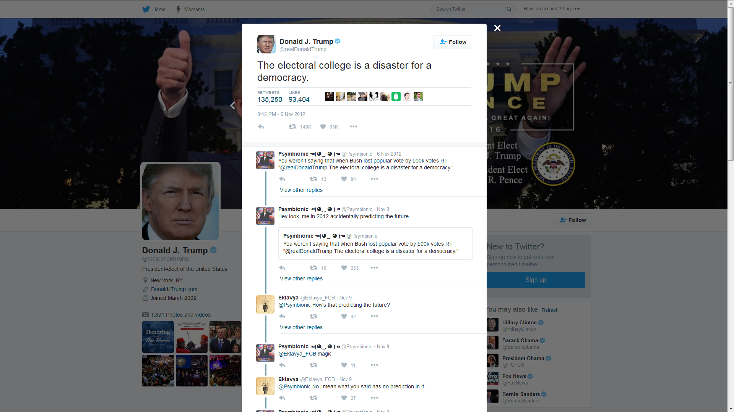
Task: Retweet Eklavya's 'How's that predicting' tweet
Action: click(x=313, y=316)
